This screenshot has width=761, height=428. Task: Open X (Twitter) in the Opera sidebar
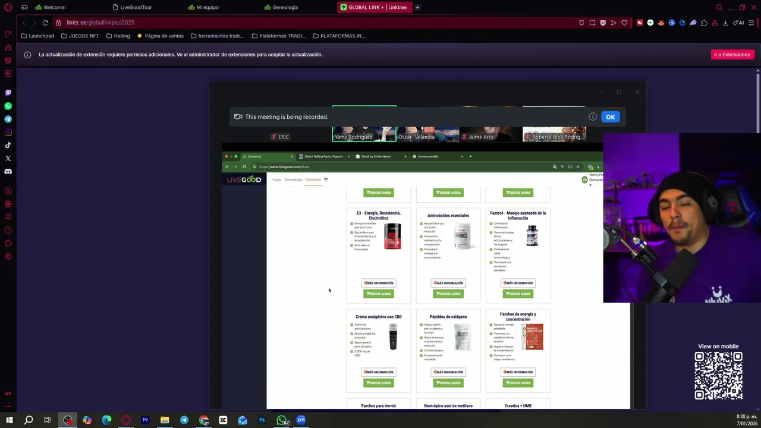pyautogui.click(x=8, y=158)
